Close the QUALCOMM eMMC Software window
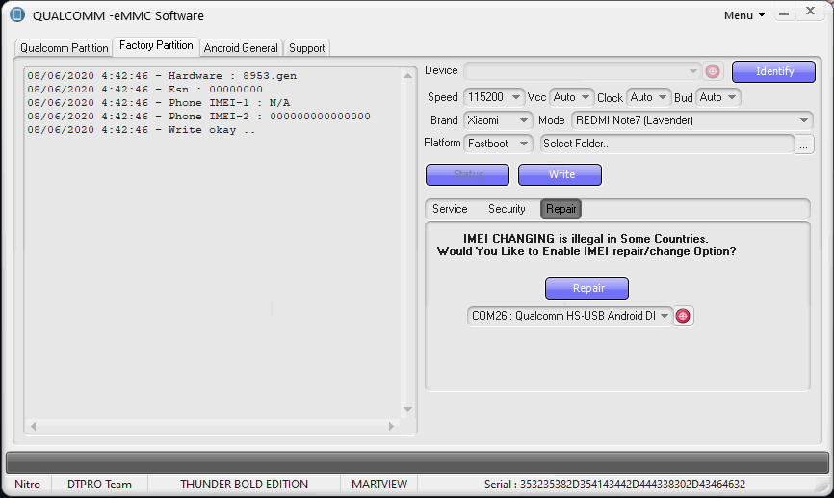This screenshot has width=834, height=498. point(810,12)
